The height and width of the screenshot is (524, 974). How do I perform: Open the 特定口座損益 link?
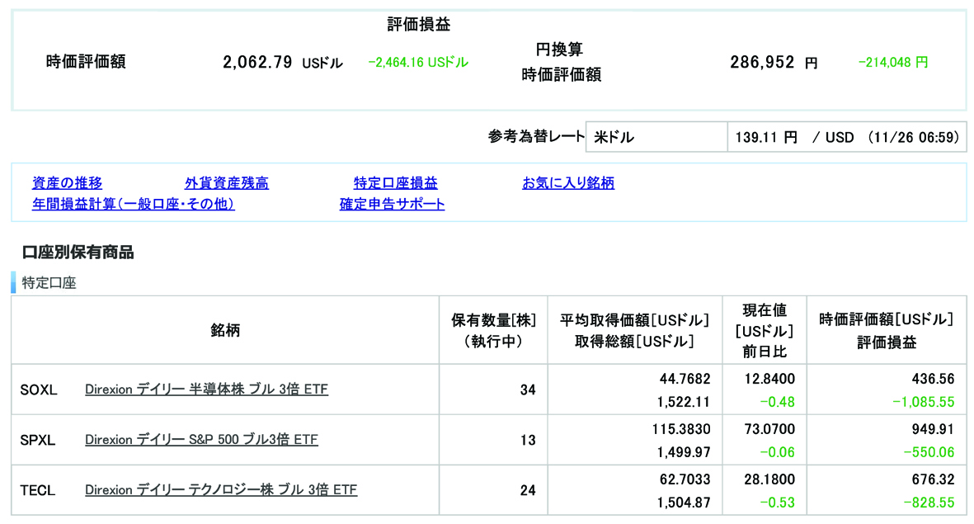396,182
